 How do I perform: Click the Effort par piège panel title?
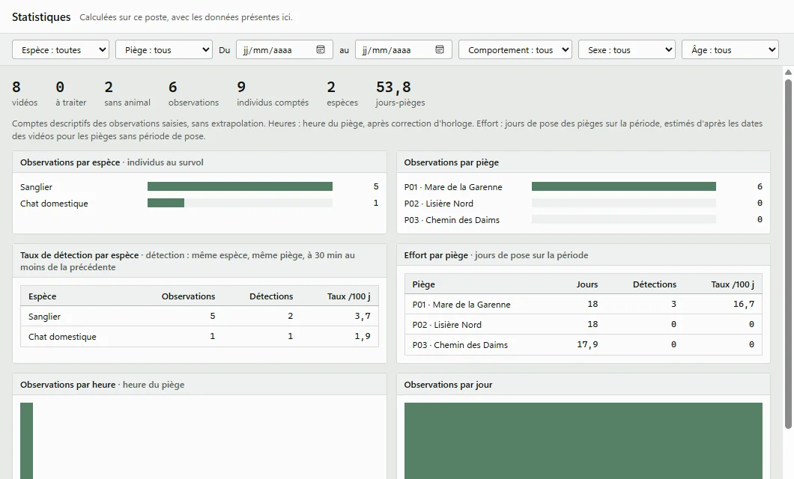click(x=496, y=255)
